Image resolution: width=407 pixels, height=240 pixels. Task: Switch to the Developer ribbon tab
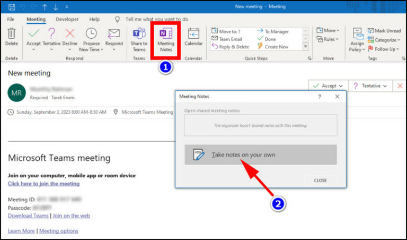click(67, 19)
